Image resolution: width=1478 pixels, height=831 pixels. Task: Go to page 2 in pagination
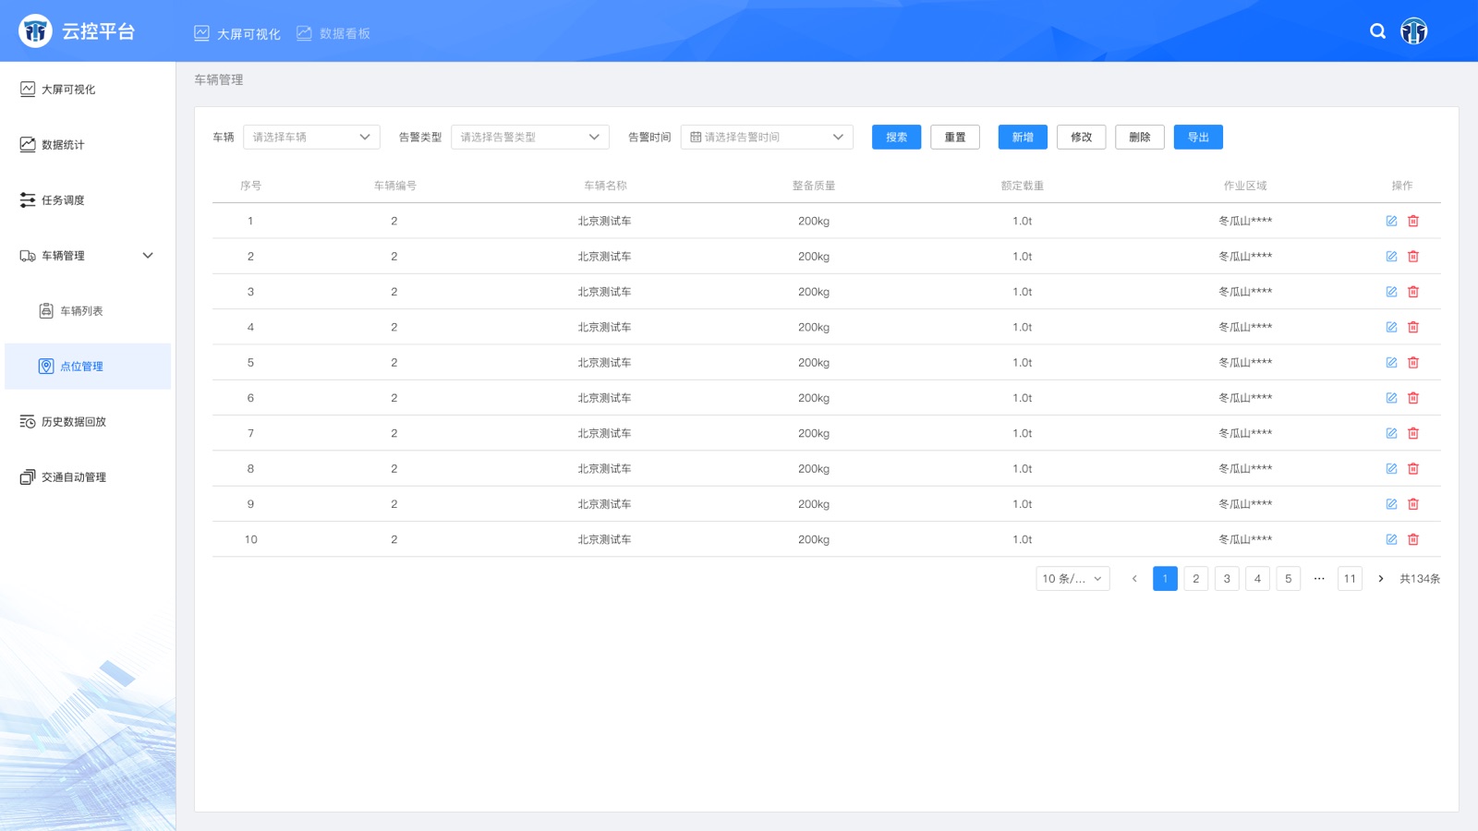pyautogui.click(x=1196, y=579)
